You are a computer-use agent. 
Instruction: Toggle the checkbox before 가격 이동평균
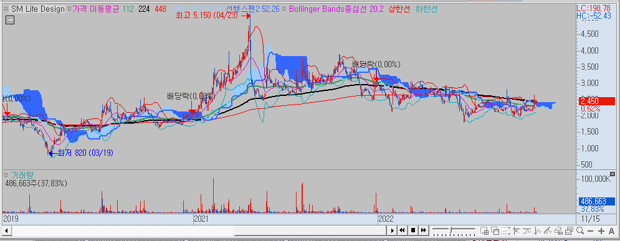pos(69,9)
